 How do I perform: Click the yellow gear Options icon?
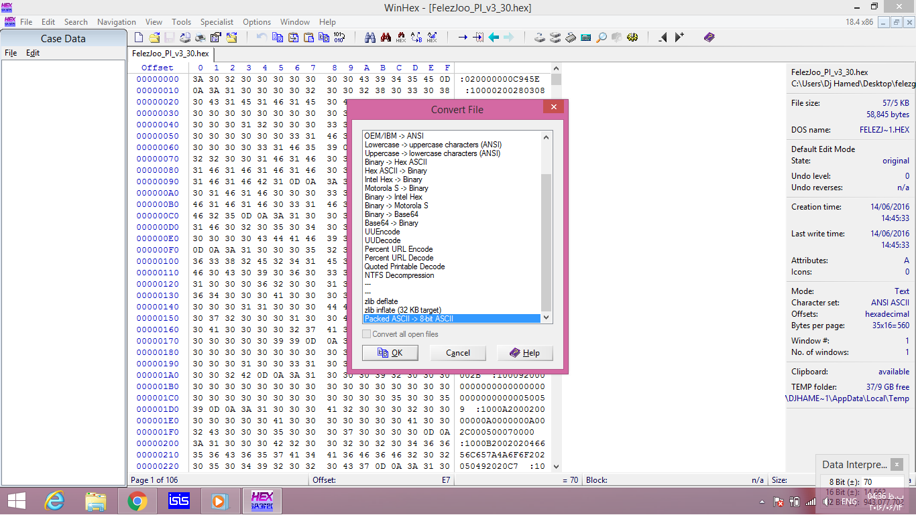632,38
